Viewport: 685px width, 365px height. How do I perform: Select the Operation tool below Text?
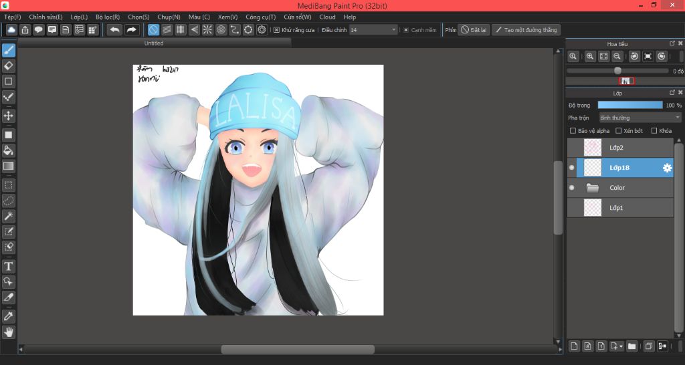[x=8, y=281]
